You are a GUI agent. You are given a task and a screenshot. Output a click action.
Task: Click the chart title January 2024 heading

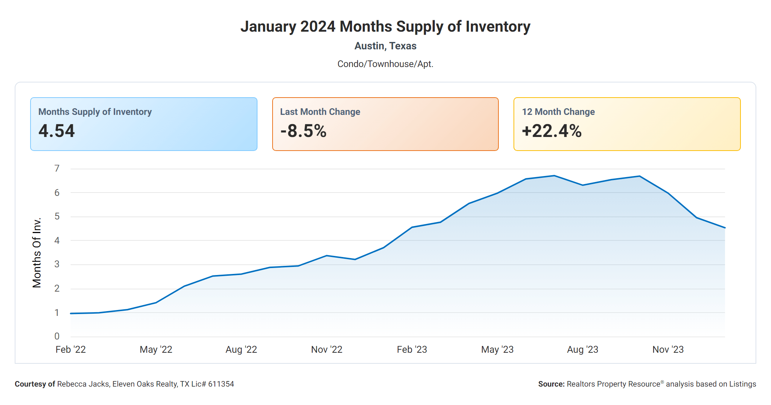[385, 27]
